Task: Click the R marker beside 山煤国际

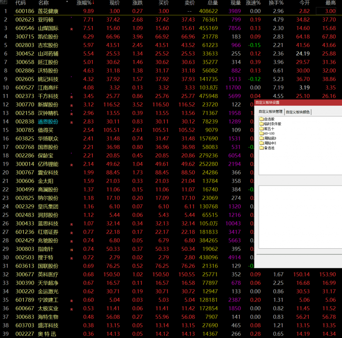Action: click(x=72, y=29)
